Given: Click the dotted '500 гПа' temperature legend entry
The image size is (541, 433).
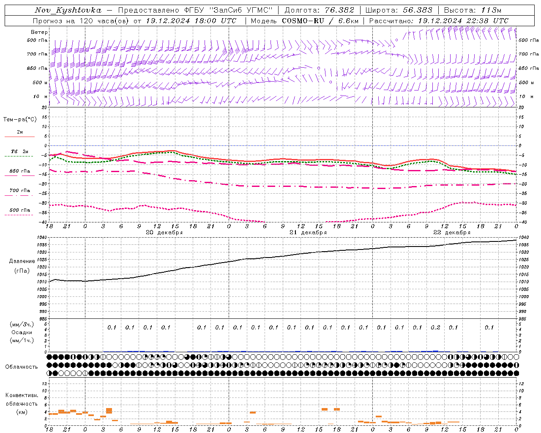Looking at the screenshot, I should click(x=19, y=210).
